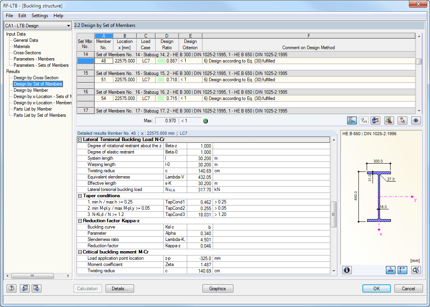Viewport: 430px width, 307px height.
Task: Open the File menu
Action: click(9, 16)
